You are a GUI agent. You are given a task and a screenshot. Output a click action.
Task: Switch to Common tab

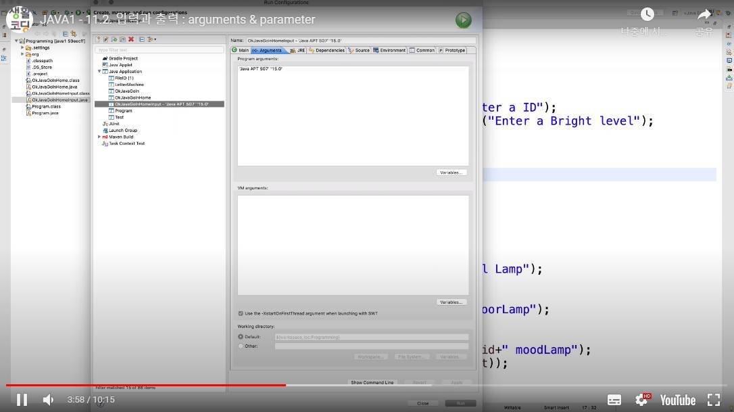pyautogui.click(x=422, y=50)
